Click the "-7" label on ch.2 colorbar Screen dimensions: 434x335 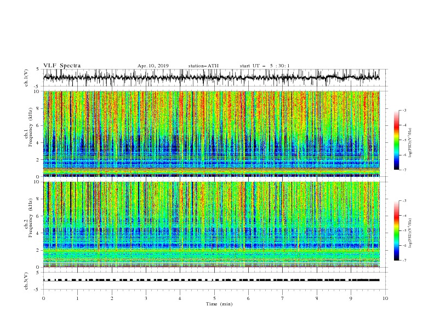tap(404, 261)
